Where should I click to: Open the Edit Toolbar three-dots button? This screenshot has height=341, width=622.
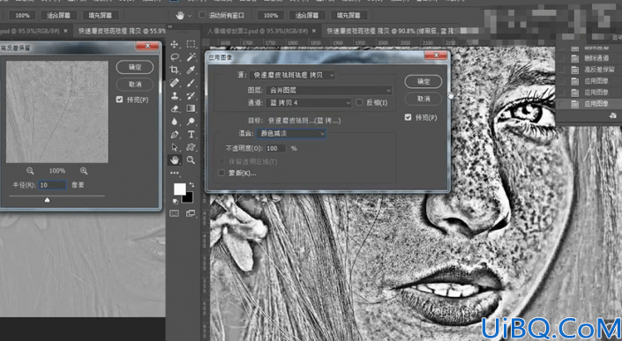pyautogui.click(x=175, y=173)
